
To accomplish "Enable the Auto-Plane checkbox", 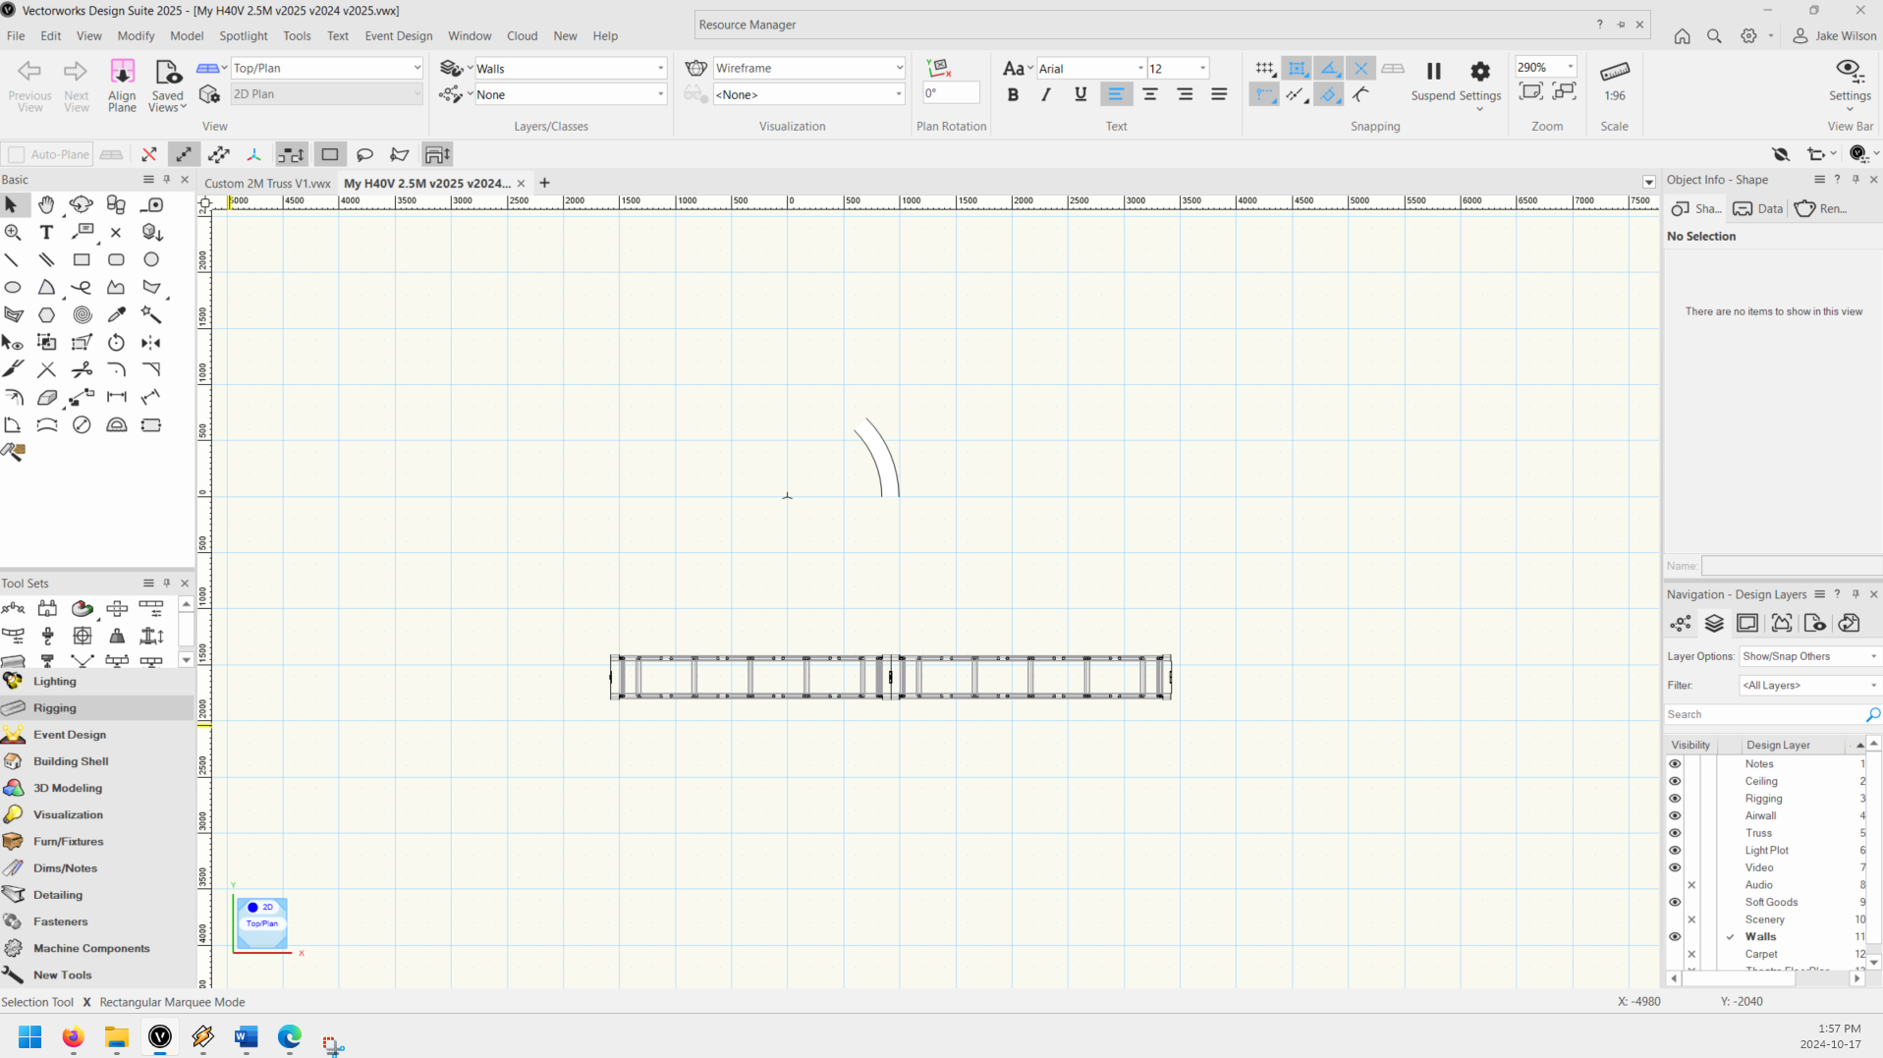I will tap(17, 154).
